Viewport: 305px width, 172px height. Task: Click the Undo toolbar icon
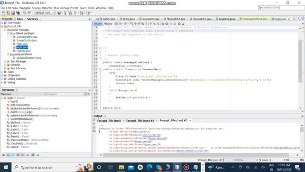(x=24, y=13)
